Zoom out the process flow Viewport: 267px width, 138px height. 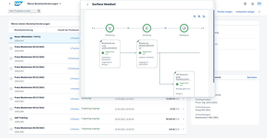195,16
